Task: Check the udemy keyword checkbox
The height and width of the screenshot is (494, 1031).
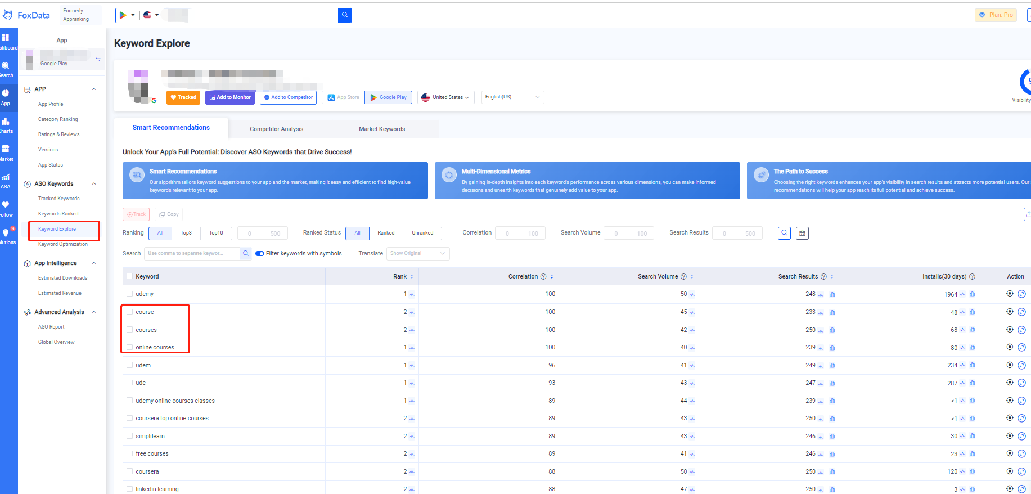Action: [x=130, y=294]
